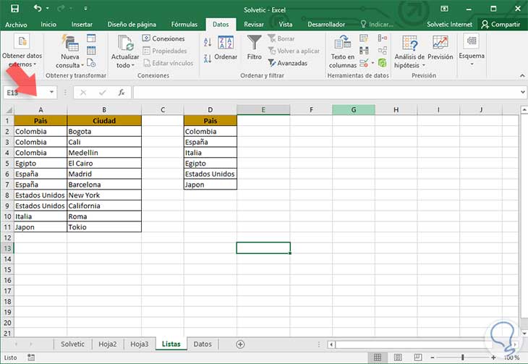Click the Compartir button
The image size is (528, 364).
501,25
